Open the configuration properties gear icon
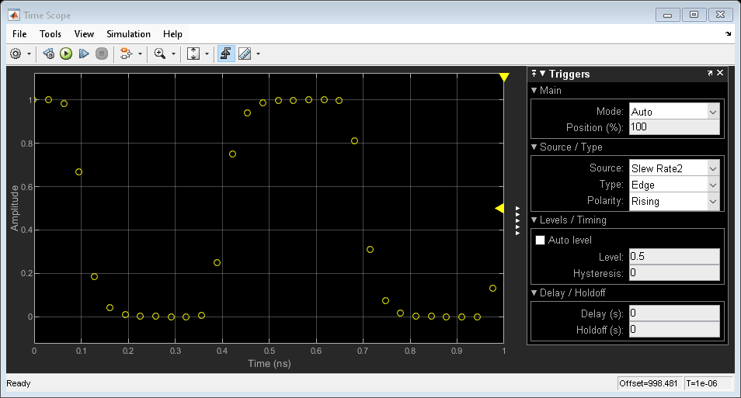The width and height of the screenshot is (741, 398). [16, 54]
